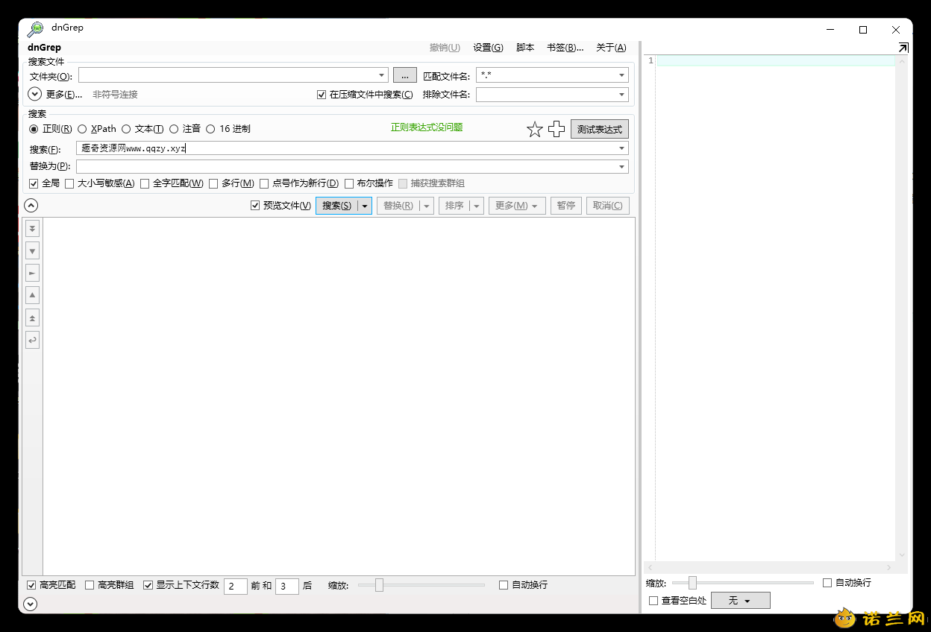The image size is (931, 632).
Task: Open the 脚本 menu
Action: pos(525,48)
